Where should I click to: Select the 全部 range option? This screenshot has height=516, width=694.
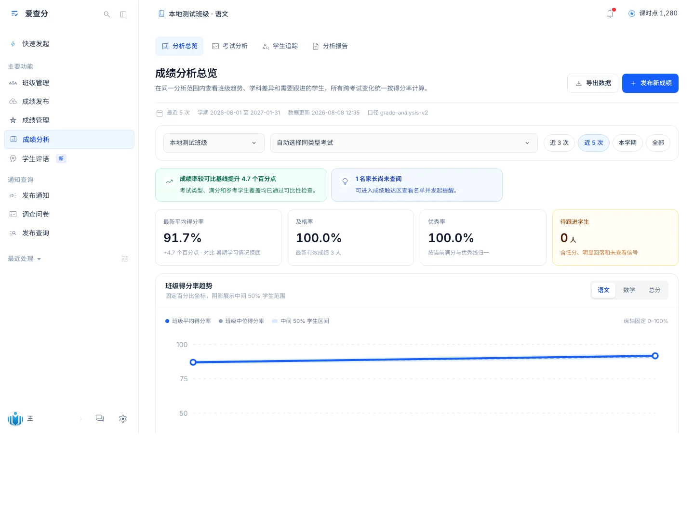click(658, 143)
